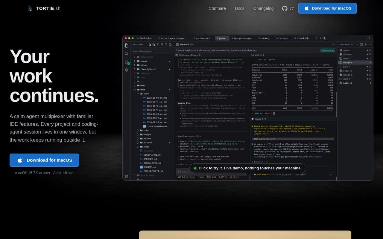The height and width of the screenshot is (239, 383).
Task: Expand the brand folder
Action: [x=152, y=131]
